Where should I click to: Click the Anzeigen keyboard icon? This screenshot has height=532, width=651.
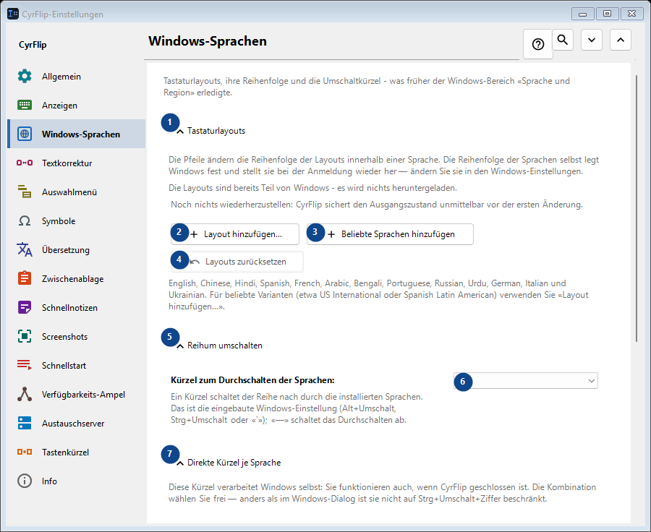click(25, 105)
